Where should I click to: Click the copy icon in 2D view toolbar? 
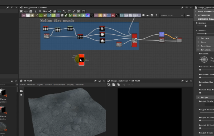click(x=119, y=85)
